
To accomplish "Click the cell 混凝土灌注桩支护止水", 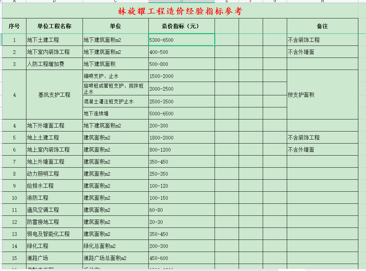I will 116,101.
